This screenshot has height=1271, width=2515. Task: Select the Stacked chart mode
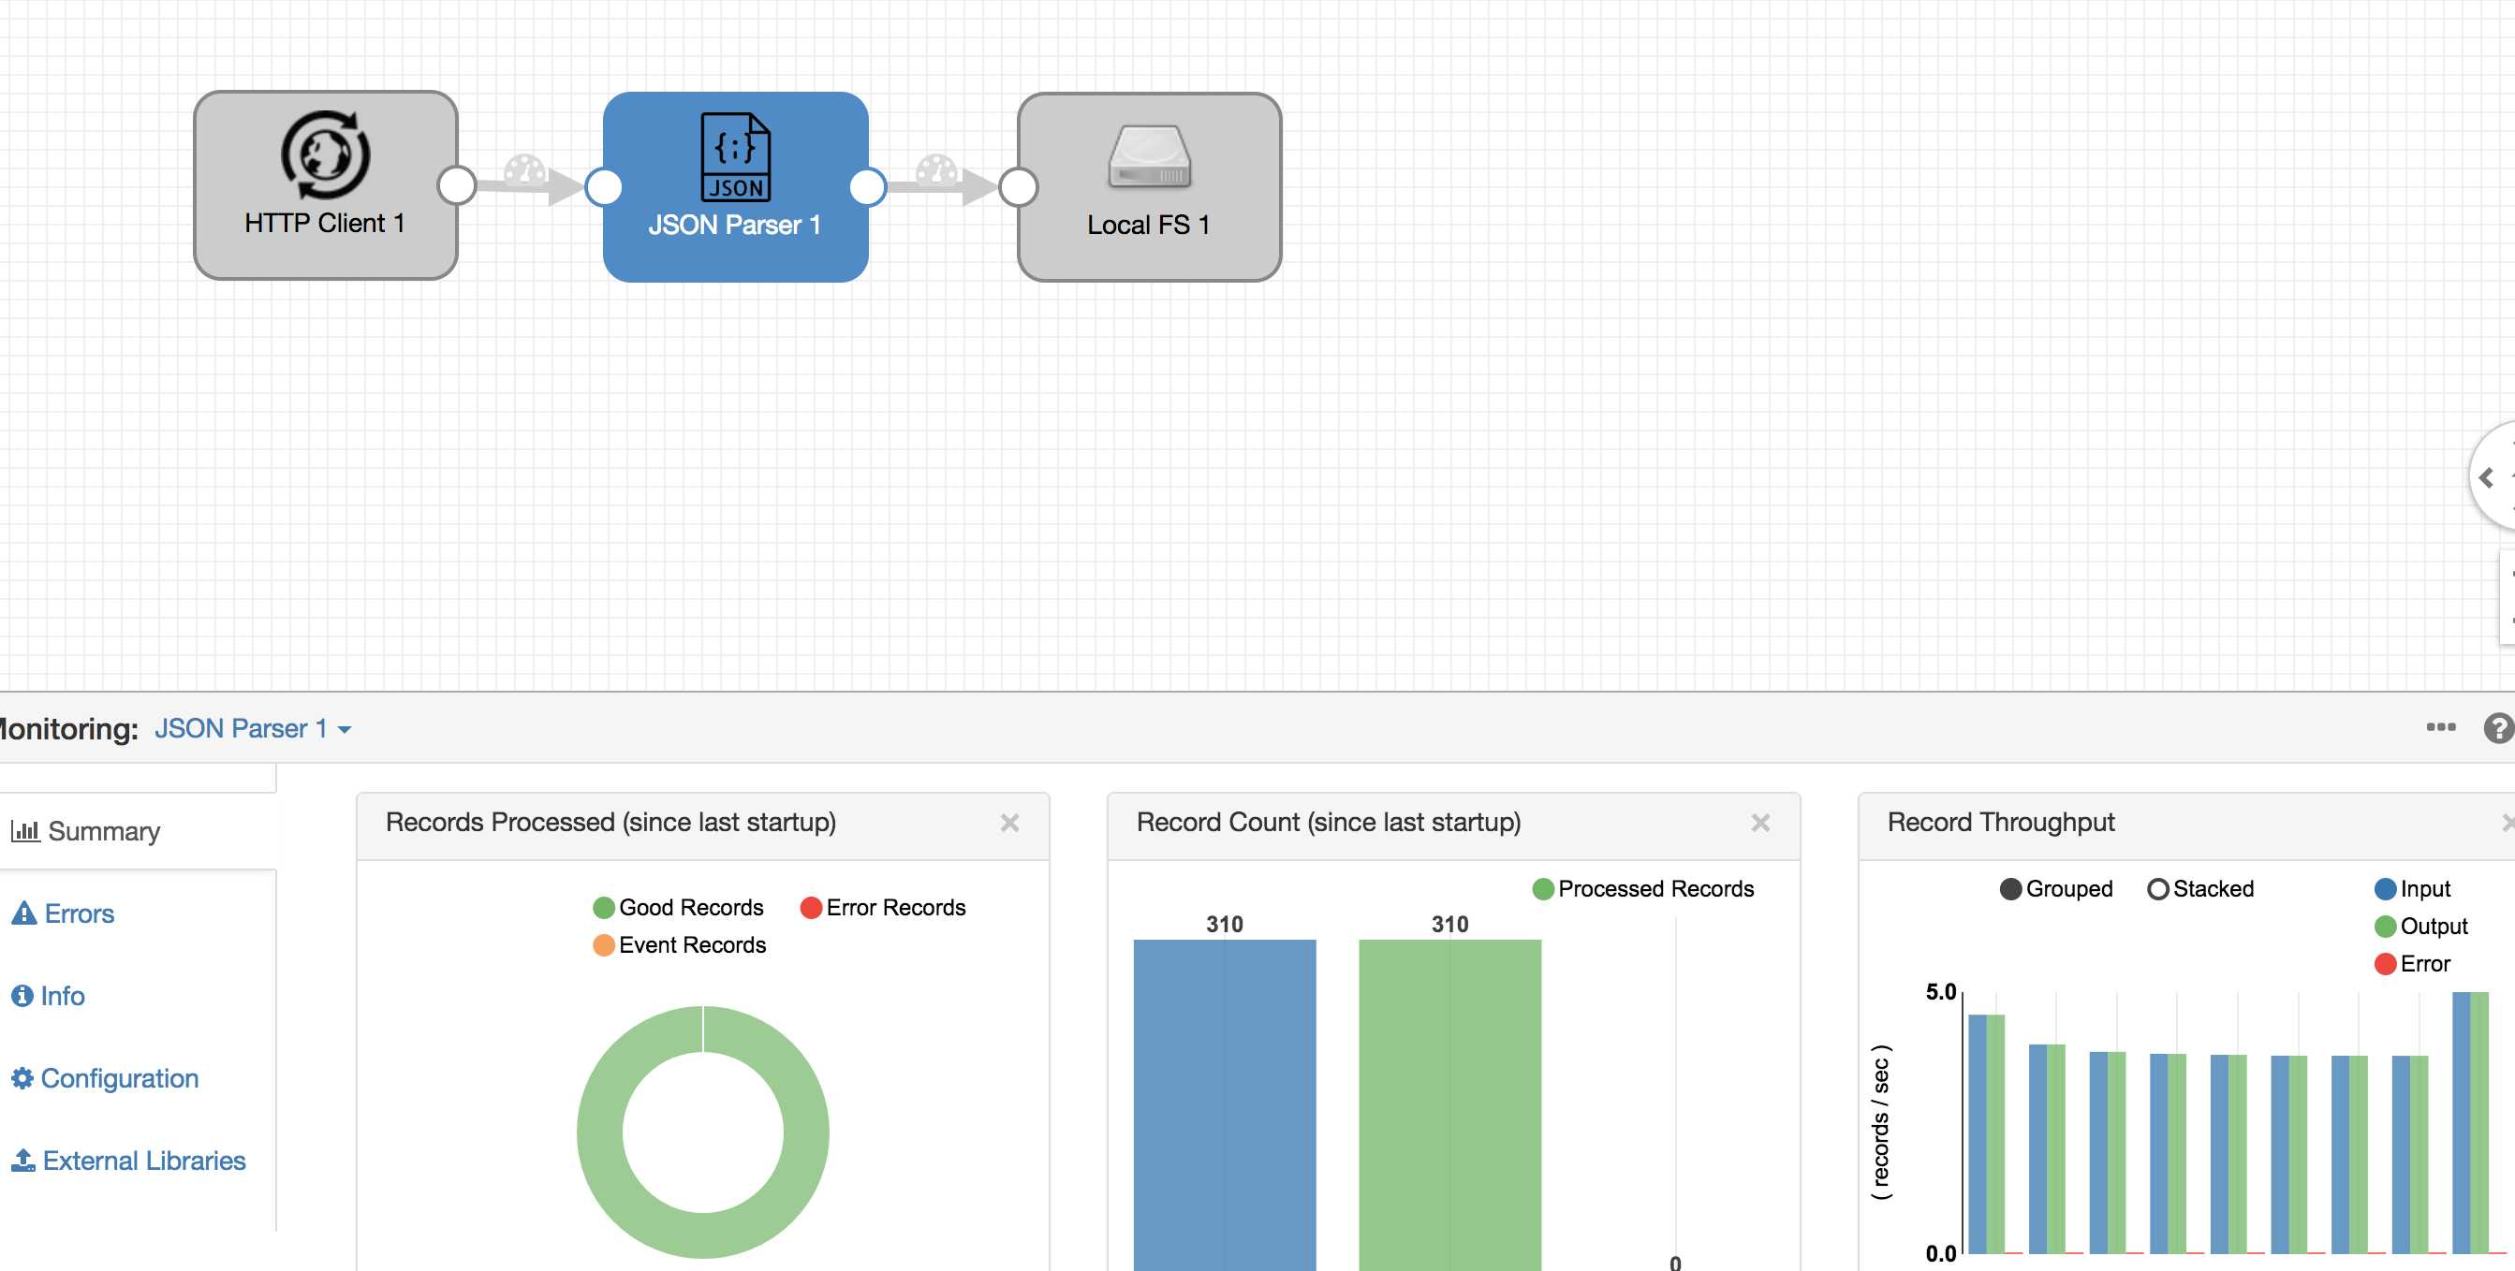coord(2200,888)
